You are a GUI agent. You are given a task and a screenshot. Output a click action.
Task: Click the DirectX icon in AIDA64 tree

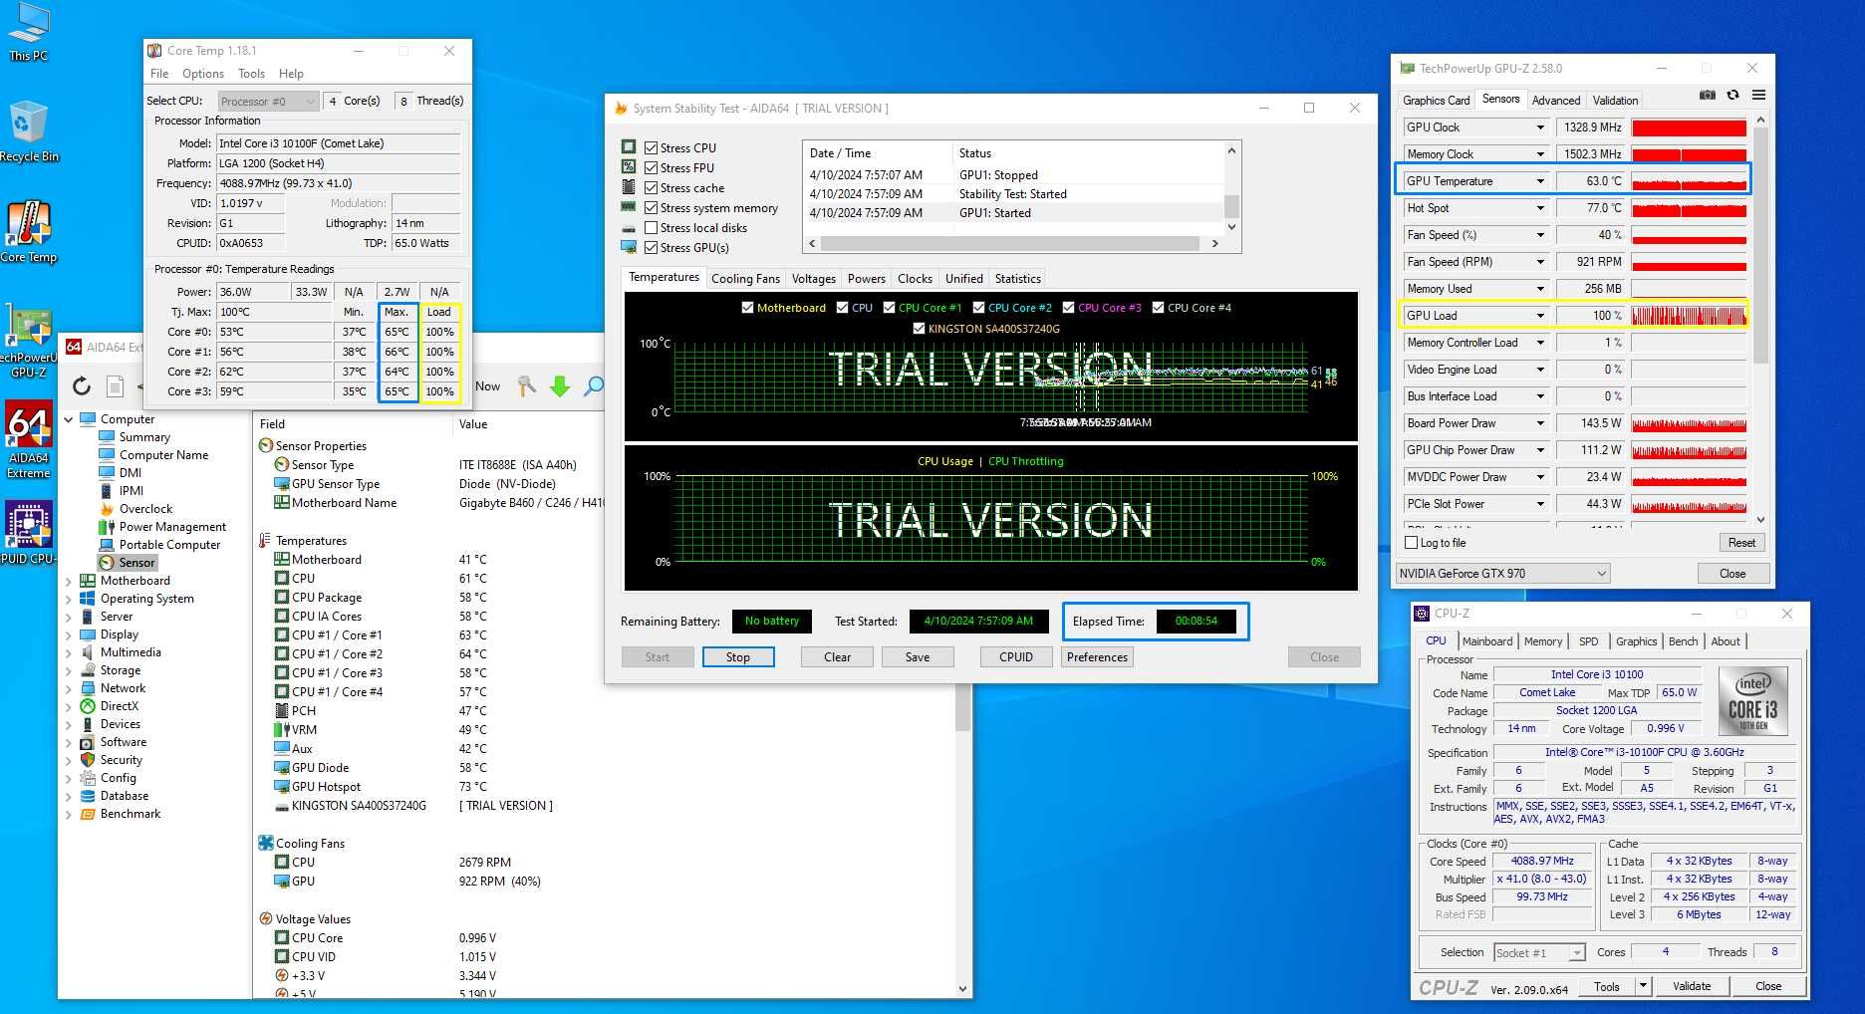click(x=88, y=706)
